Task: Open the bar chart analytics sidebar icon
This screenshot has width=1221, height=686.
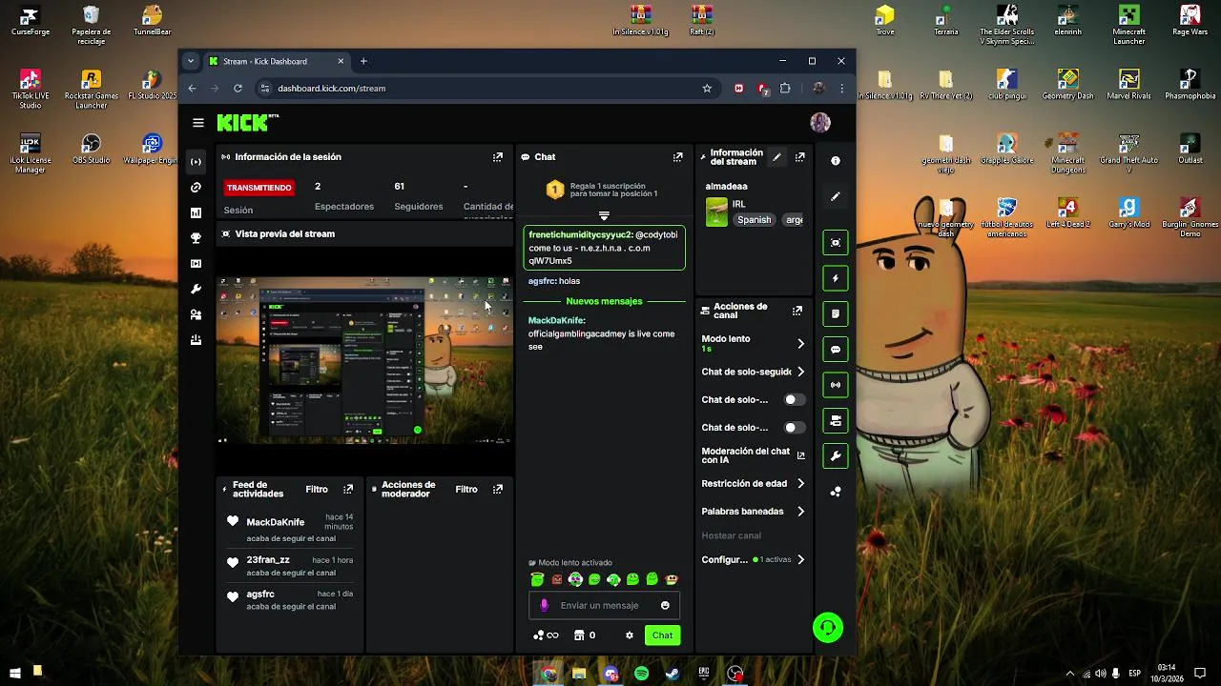Action: coord(196,213)
